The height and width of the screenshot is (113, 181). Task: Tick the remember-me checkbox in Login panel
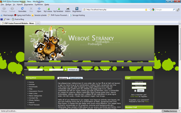click(x=135, y=91)
